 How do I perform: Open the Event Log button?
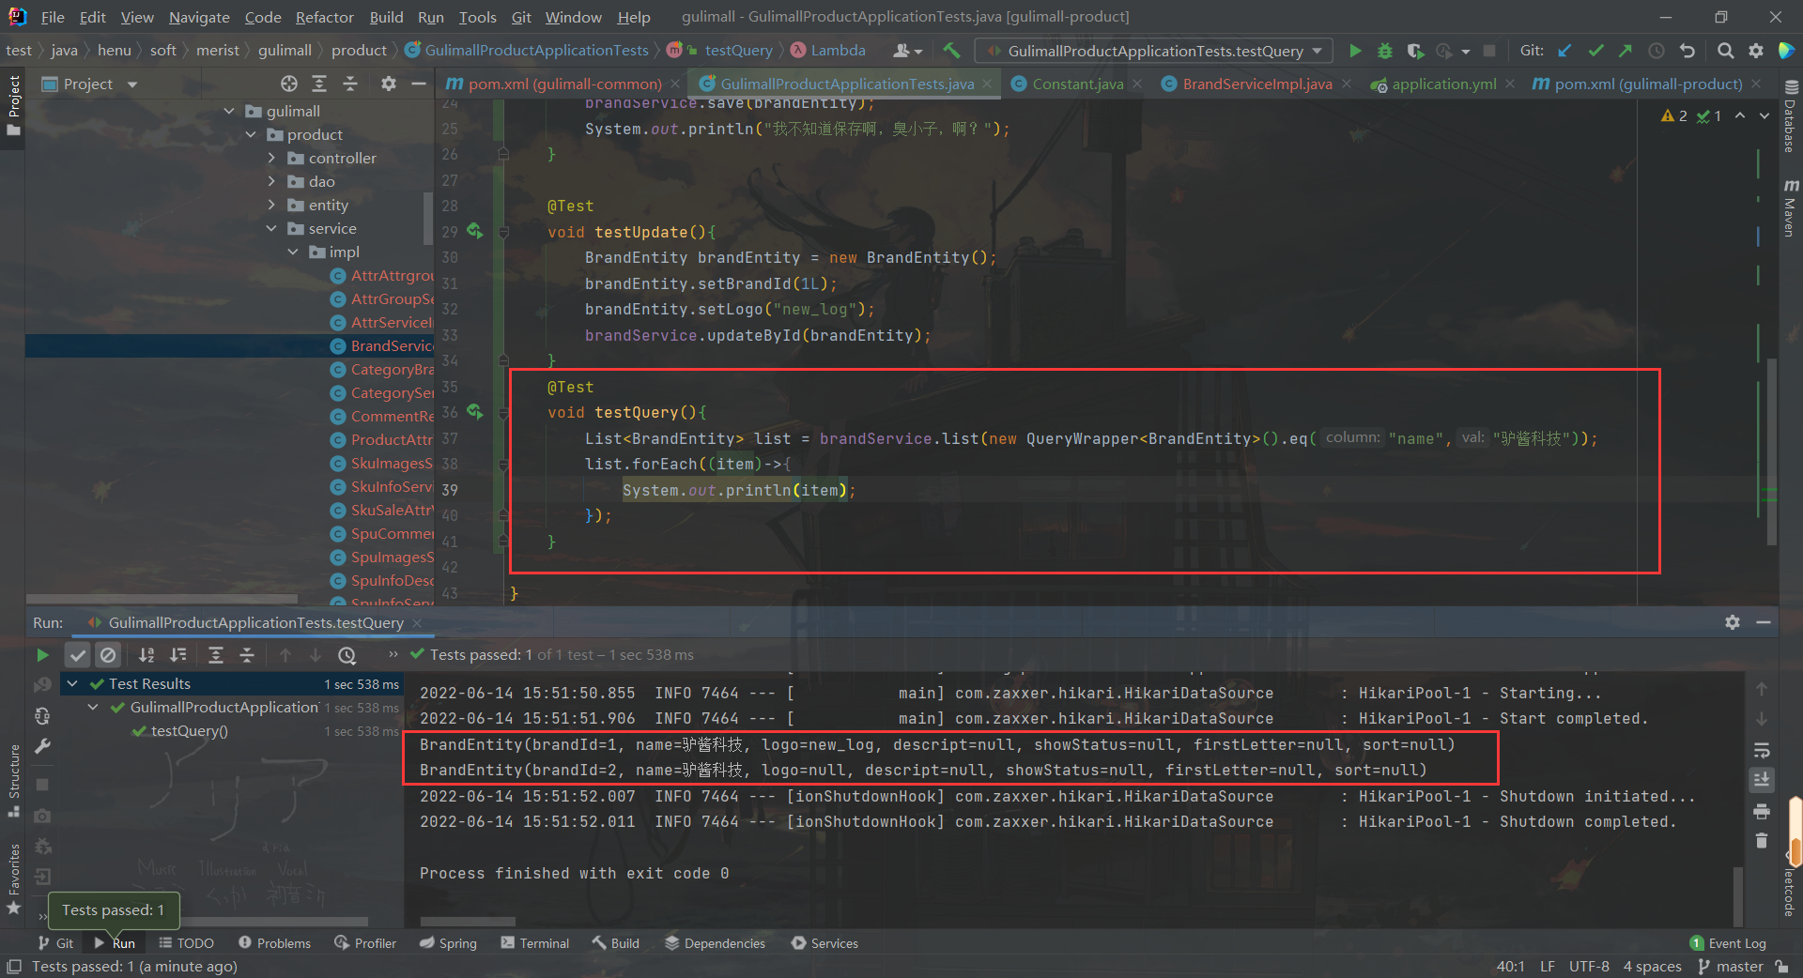point(1728,943)
